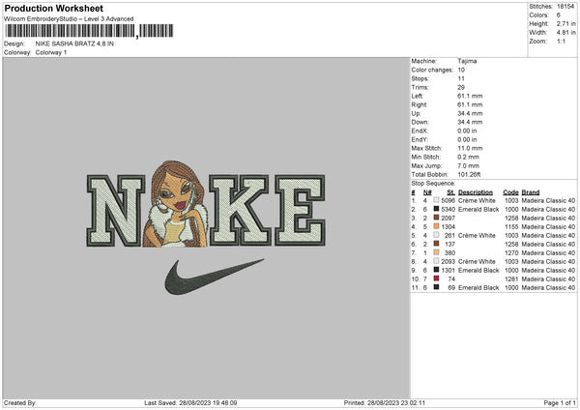Click the orange swatch with 1304 stitches
The width and height of the screenshot is (580, 410).
[x=437, y=226]
